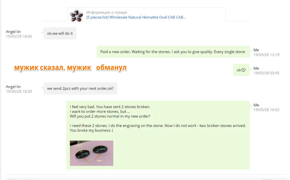Click the 19/05/29 18:06 timestamp
The image size is (290, 180).
coord(19,37)
